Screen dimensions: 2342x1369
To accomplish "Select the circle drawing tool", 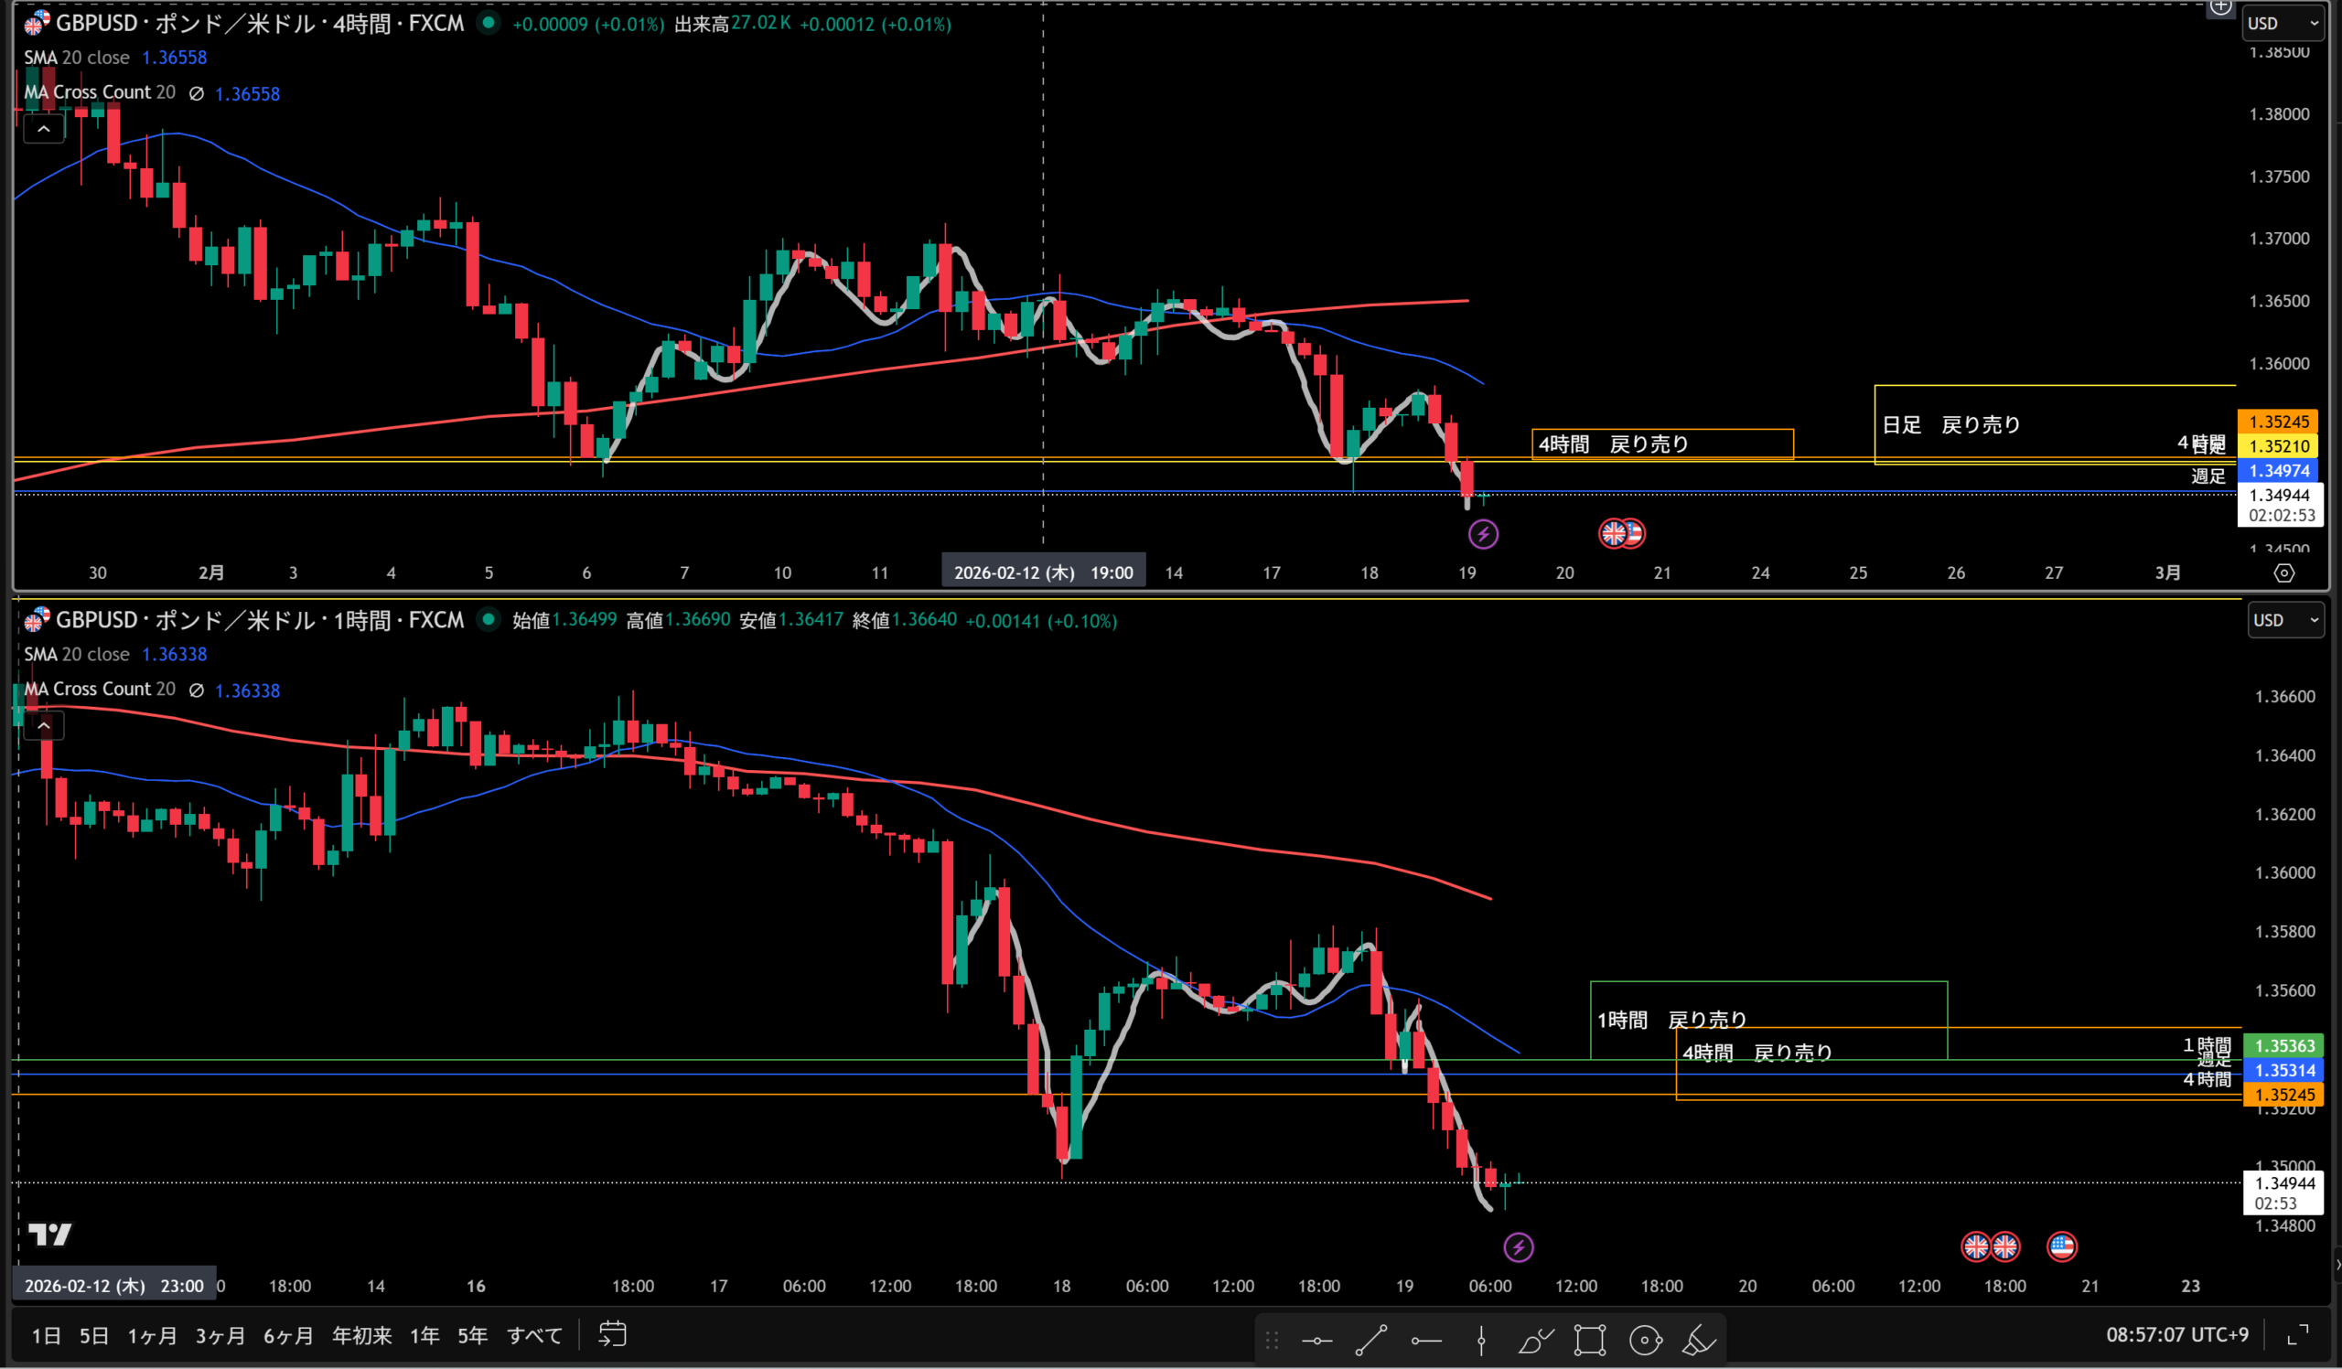I will 1645,1341.
